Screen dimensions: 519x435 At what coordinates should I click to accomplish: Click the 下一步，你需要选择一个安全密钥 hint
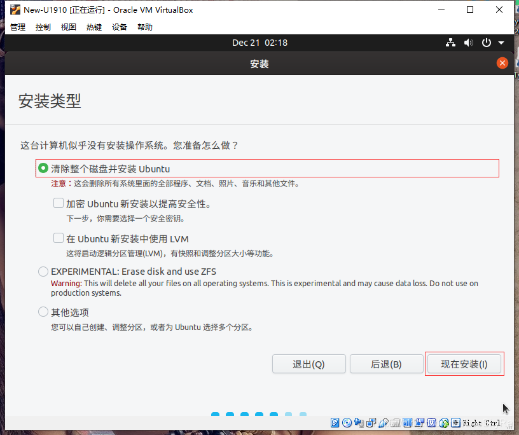(125, 219)
